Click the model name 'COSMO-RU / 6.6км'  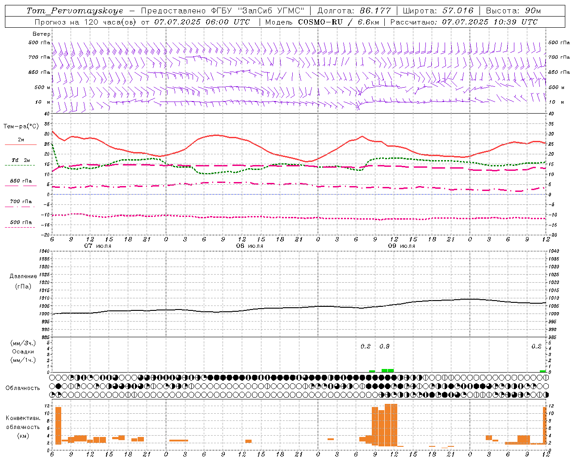click(338, 22)
